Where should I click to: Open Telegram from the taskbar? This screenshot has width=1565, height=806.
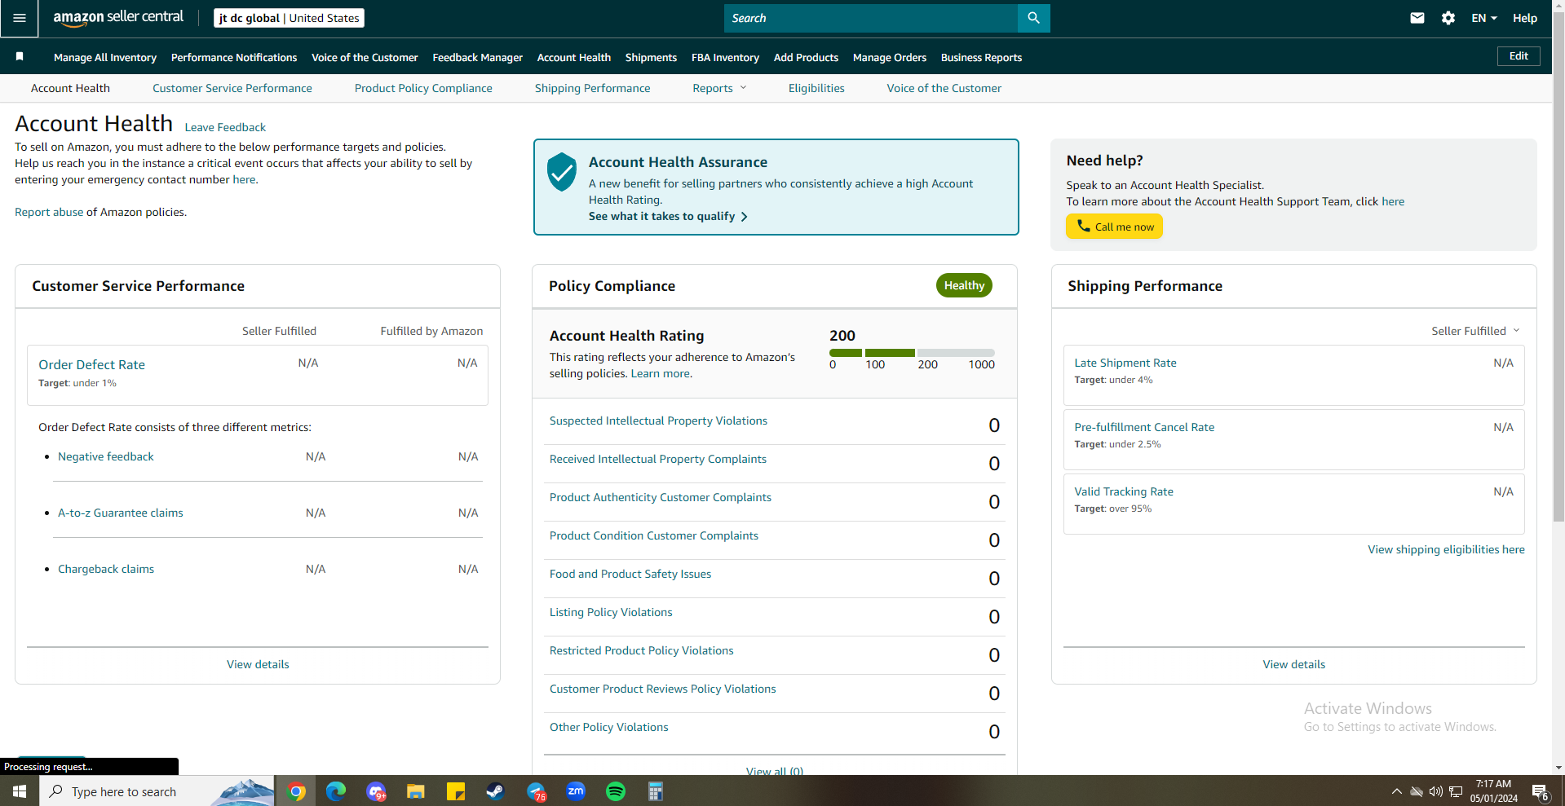536,791
